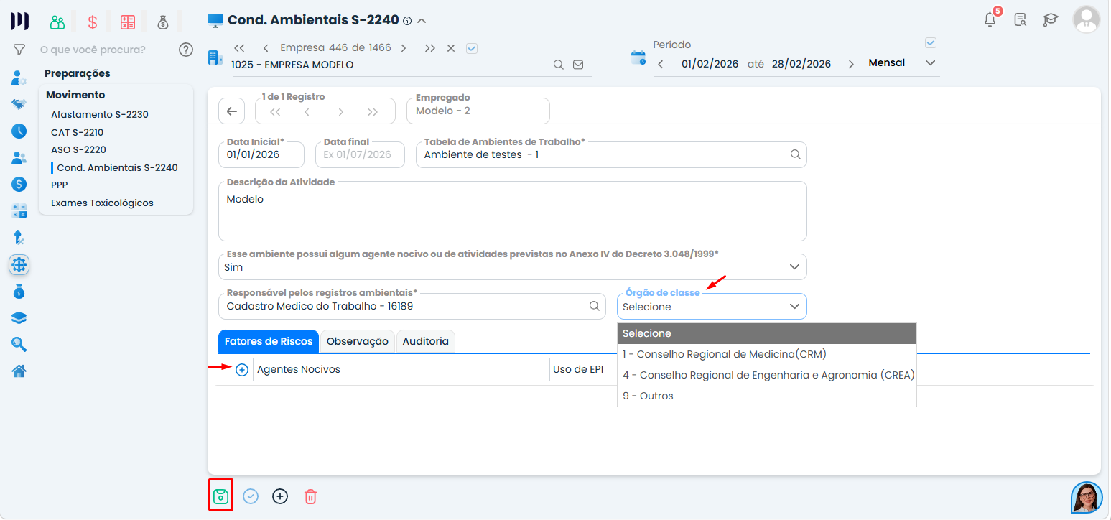Screen dimensions: 1111x520
Task: Go back with the left arrow button
Action: 231,111
